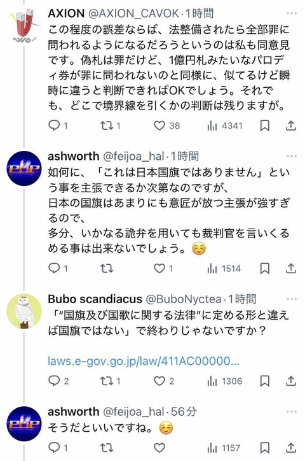305x461 pixels.
Task: Like AXION's tweet with 38 likes
Action: point(159,125)
